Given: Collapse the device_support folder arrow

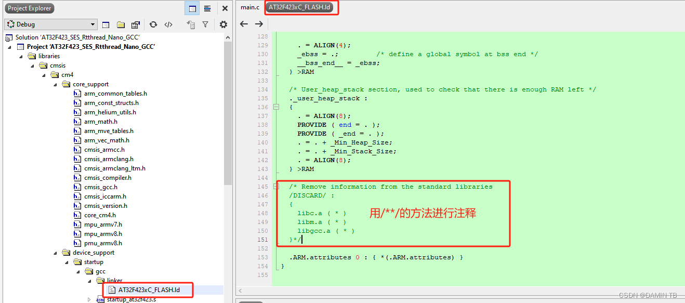Looking at the screenshot, I should click(x=55, y=253).
